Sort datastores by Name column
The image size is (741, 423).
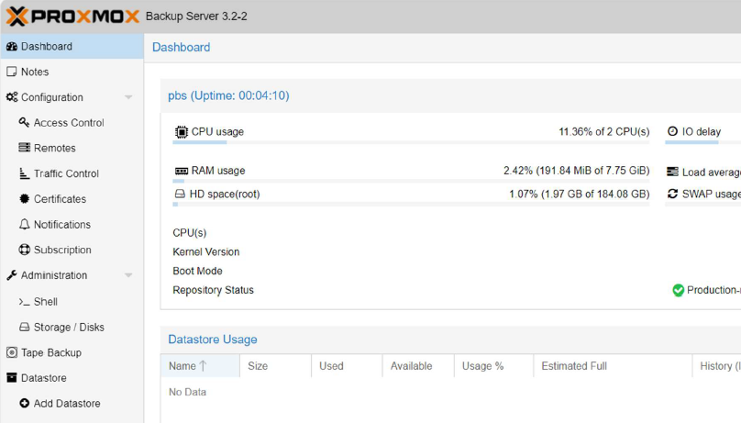200,366
